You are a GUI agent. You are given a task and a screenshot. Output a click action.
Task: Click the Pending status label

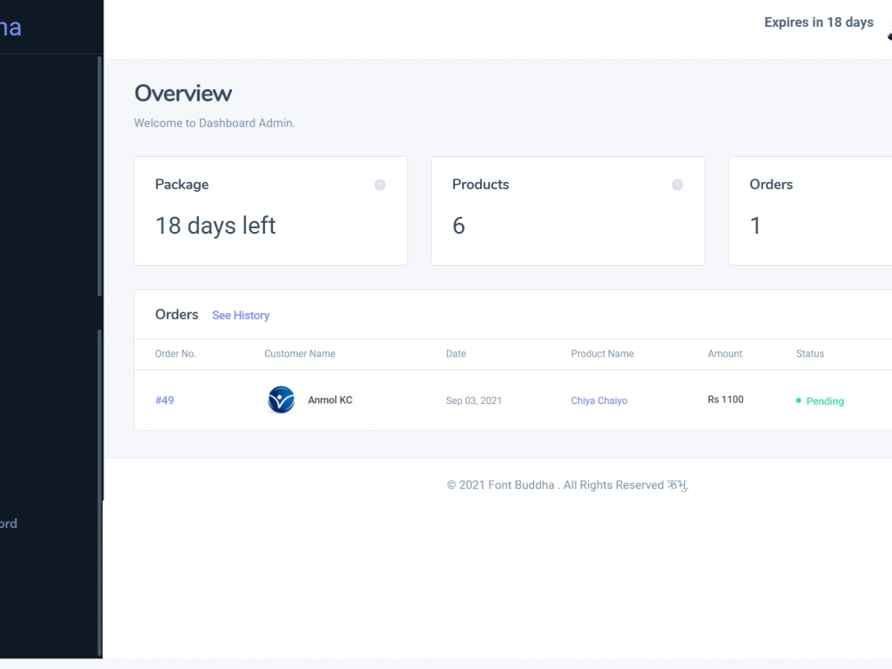tap(825, 401)
